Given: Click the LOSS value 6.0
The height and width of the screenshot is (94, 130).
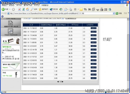Looking at the screenshot, I should (84, 57).
